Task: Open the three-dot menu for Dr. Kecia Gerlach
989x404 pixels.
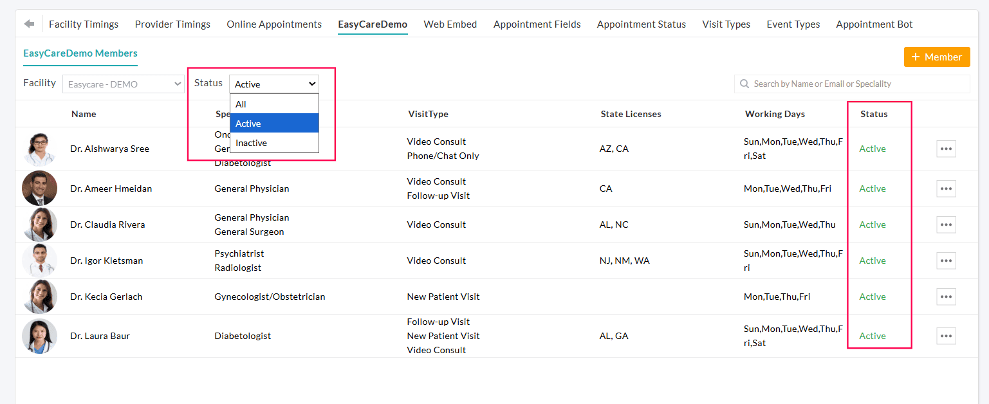Action: (946, 297)
